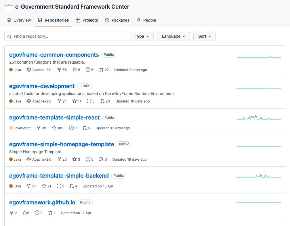Click fork icon with 2 in egovframework.github.io
The image size is (290, 226).
click(12, 213)
